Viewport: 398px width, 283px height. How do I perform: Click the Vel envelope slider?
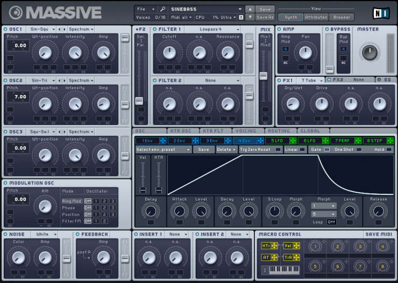pos(143,190)
